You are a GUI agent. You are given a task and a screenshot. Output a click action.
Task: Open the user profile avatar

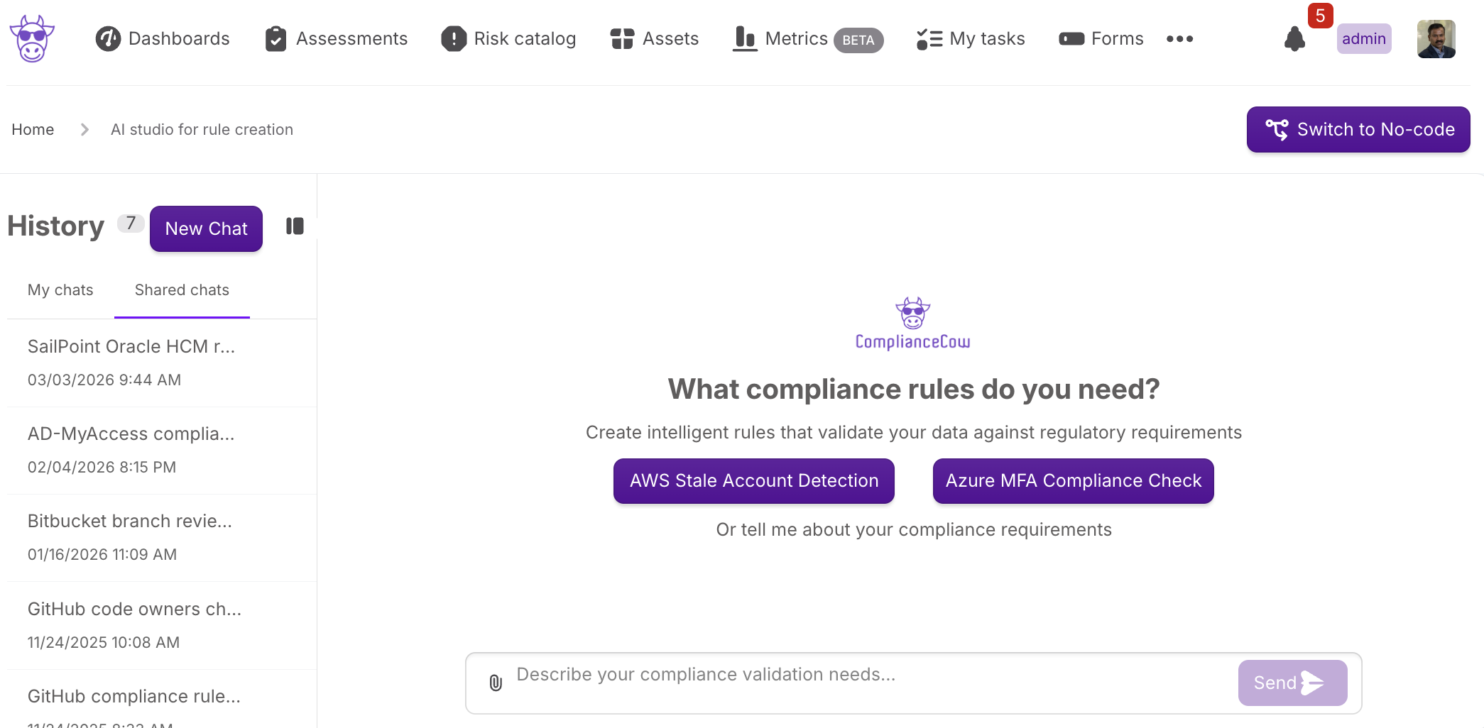(x=1436, y=39)
